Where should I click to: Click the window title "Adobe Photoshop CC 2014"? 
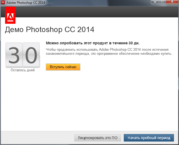26,2
